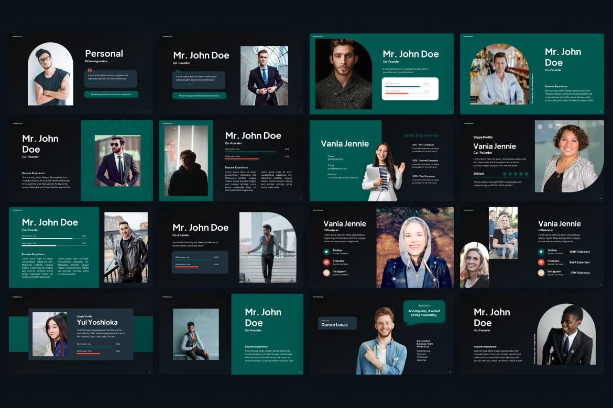Click red quote mark icon on Personal slide
613x408 pixels.
coord(90,70)
